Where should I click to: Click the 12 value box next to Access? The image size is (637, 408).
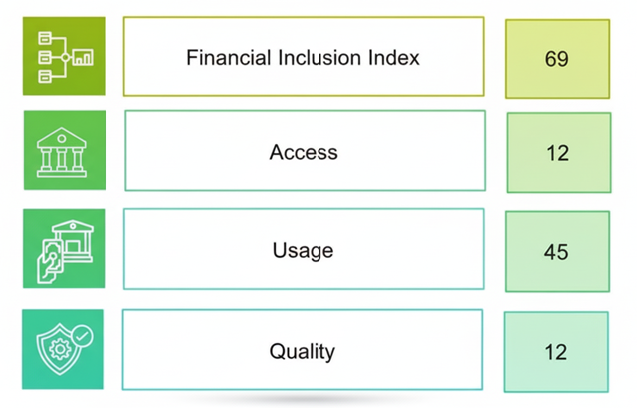click(x=557, y=152)
